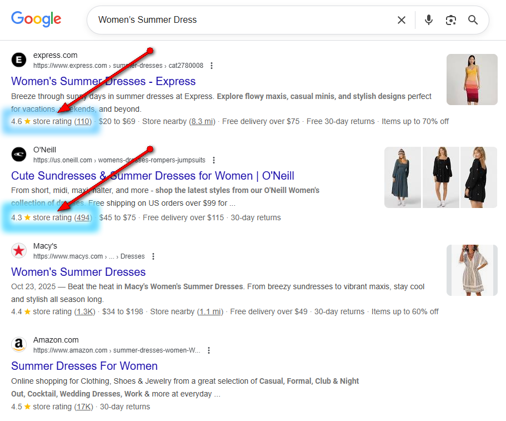Click the (494) store rating reviews link
The image size is (506, 421).
(82, 217)
